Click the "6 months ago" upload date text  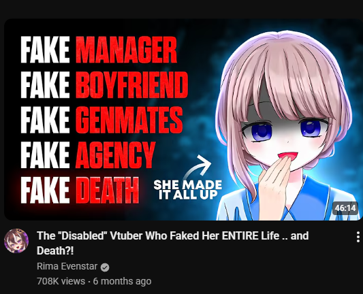tap(122, 281)
